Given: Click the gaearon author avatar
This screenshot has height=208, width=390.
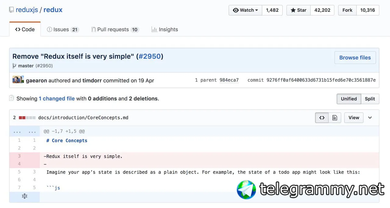Looking at the screenshot, I should pos(16,80).
